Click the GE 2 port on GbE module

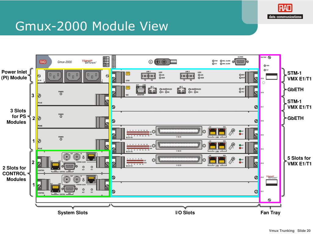[181, 91]
